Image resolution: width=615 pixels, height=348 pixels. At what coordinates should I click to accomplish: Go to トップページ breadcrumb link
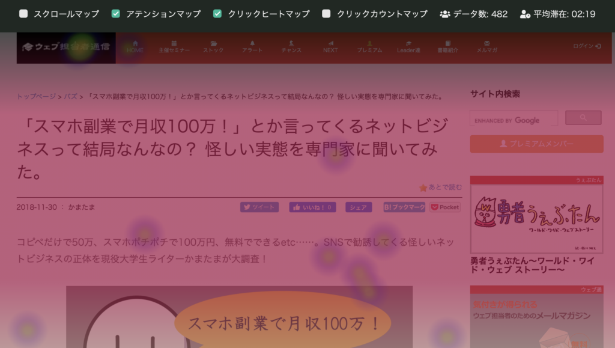tap(36, 97)
